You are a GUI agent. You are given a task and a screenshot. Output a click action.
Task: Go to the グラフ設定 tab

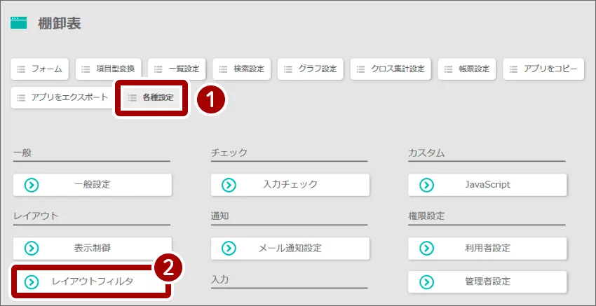(311, 69)
